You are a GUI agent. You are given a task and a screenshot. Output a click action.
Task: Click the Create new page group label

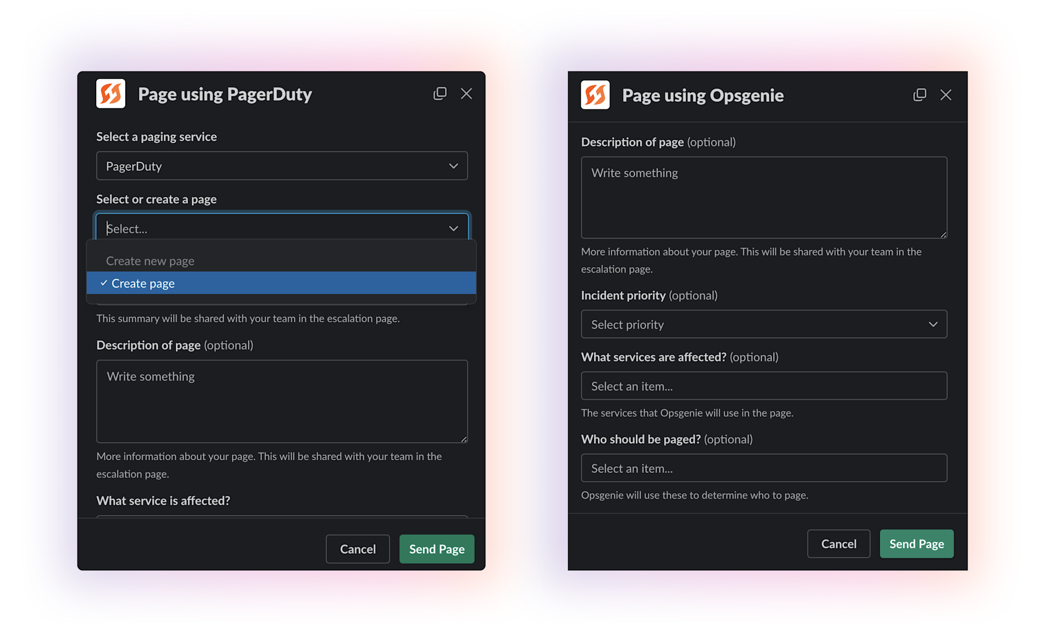150,261
